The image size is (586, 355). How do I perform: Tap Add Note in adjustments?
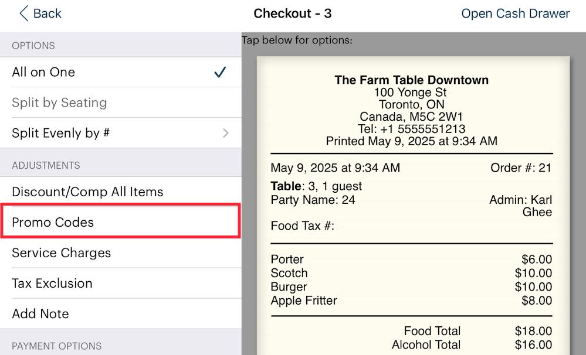(x=40, y=313)
